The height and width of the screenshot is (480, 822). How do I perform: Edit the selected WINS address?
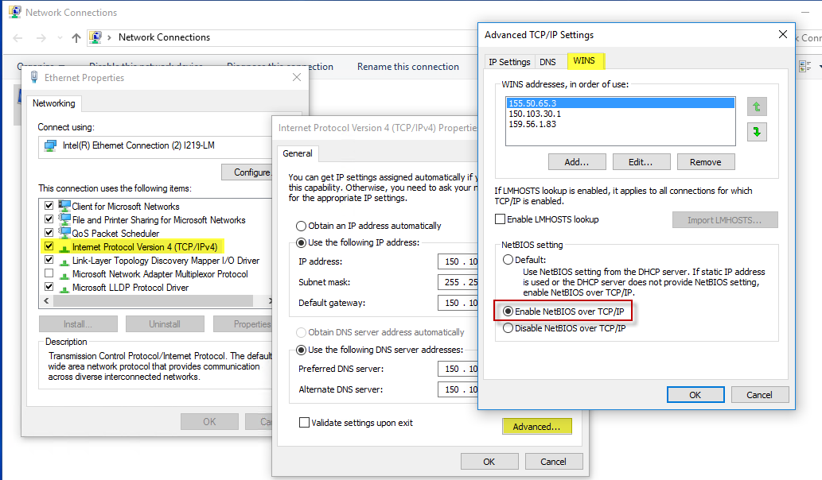[641, 162]
